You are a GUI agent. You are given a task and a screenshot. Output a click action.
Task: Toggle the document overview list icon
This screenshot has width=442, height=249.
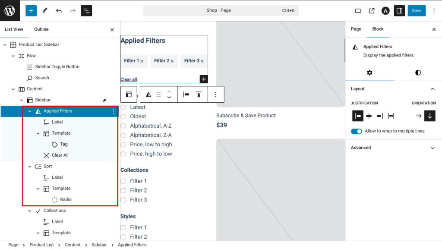pos(86,10)
